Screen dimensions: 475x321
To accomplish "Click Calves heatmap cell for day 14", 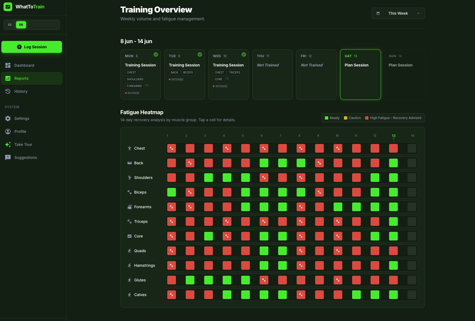I will click(x=412, y=295).
